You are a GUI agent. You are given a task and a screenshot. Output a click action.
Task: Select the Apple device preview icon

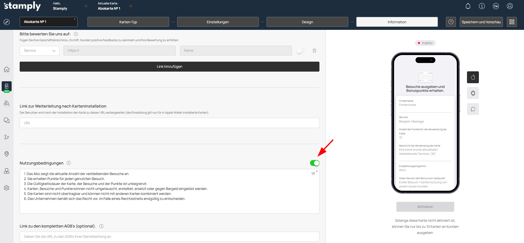click(473, 77)
